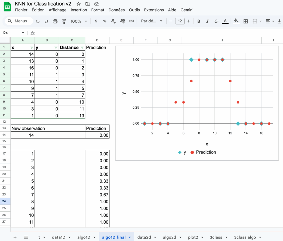
Task: Click the Menus search button
Action: 19,21
